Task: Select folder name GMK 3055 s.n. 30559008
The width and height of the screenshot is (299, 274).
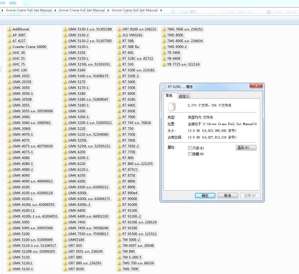Action: [x=32, y=111]
